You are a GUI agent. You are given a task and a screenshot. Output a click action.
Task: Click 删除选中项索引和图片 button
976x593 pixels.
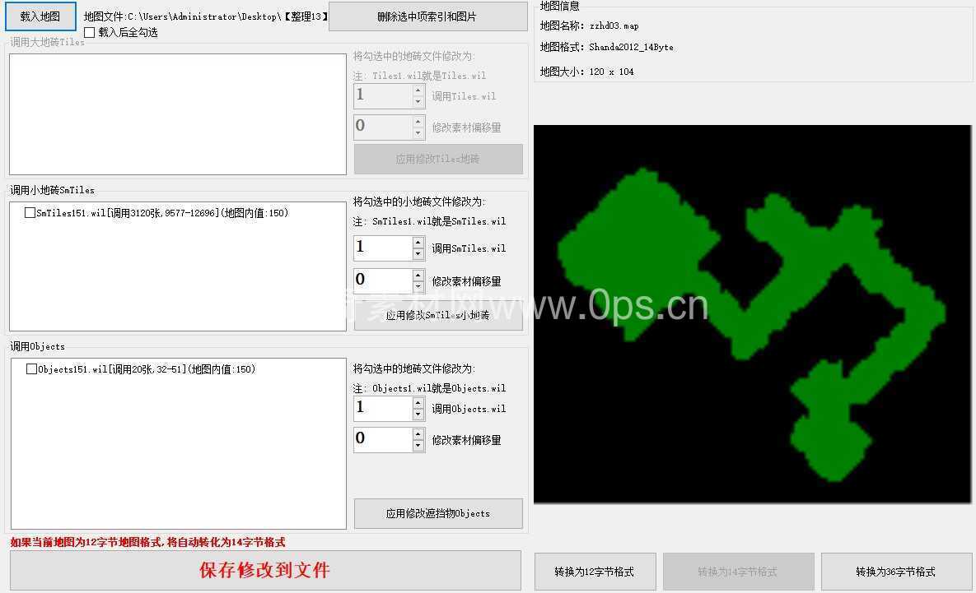pos(427,16)
